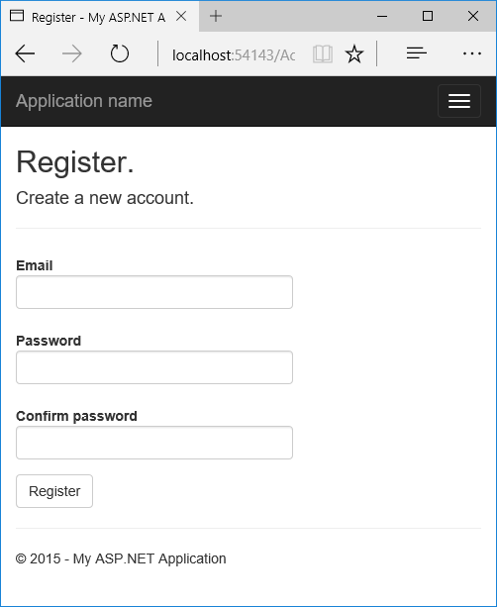Close the browser window
Screen dimensions: 497x607
(473, 16)
